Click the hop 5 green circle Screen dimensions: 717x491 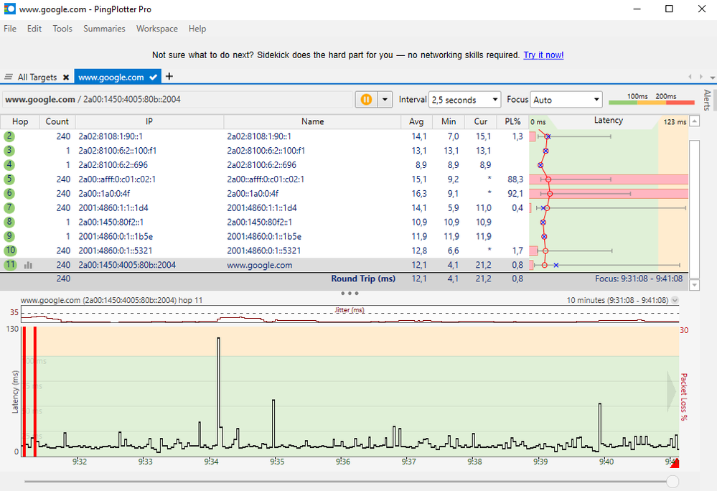9,179
